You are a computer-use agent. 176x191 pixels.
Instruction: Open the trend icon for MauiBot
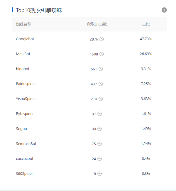point(102,54)
